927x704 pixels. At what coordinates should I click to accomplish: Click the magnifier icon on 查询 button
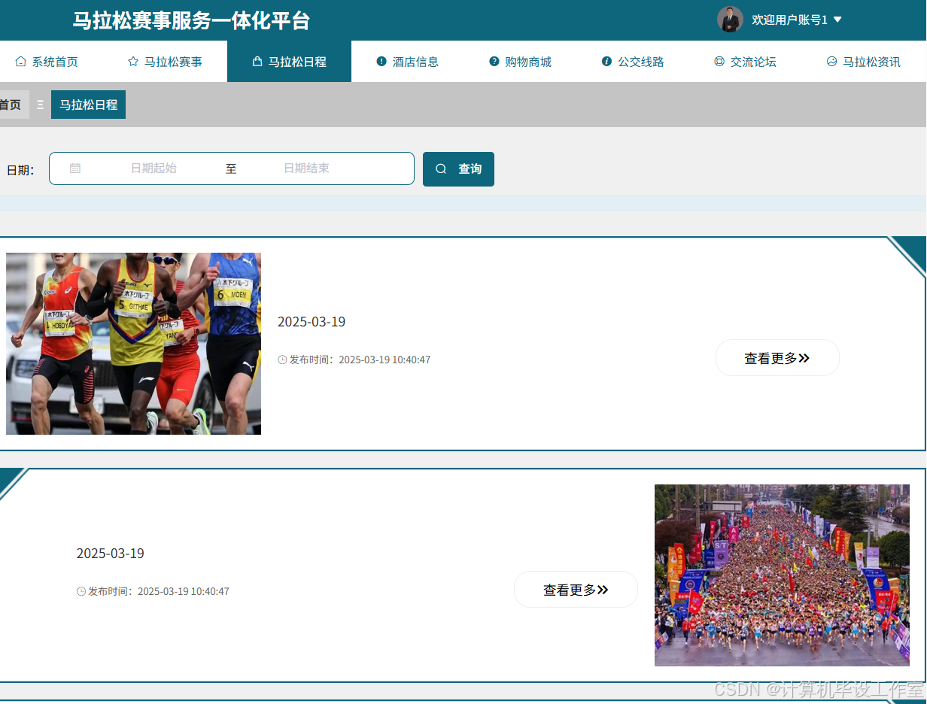coord(441,169)
